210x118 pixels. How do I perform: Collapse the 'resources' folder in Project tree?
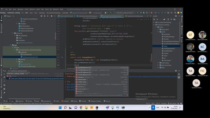tap(12, 33)
